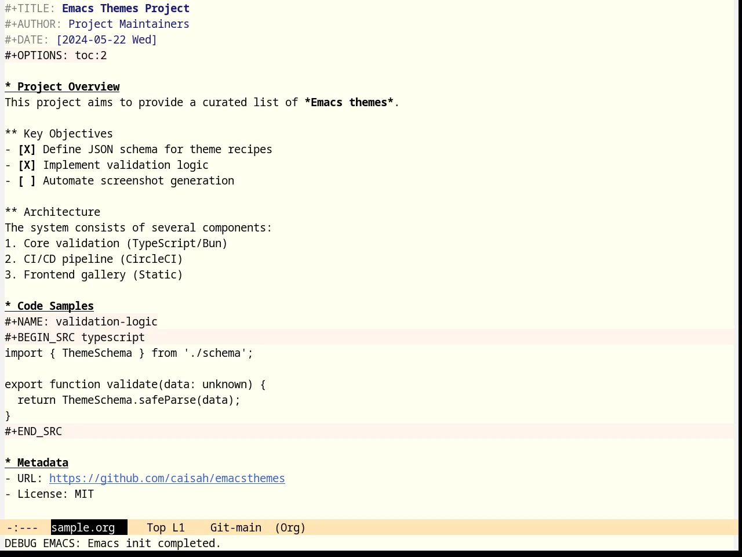Click Top L1 position indicator in mode line
742x557 pixels.
pos(165,528)
